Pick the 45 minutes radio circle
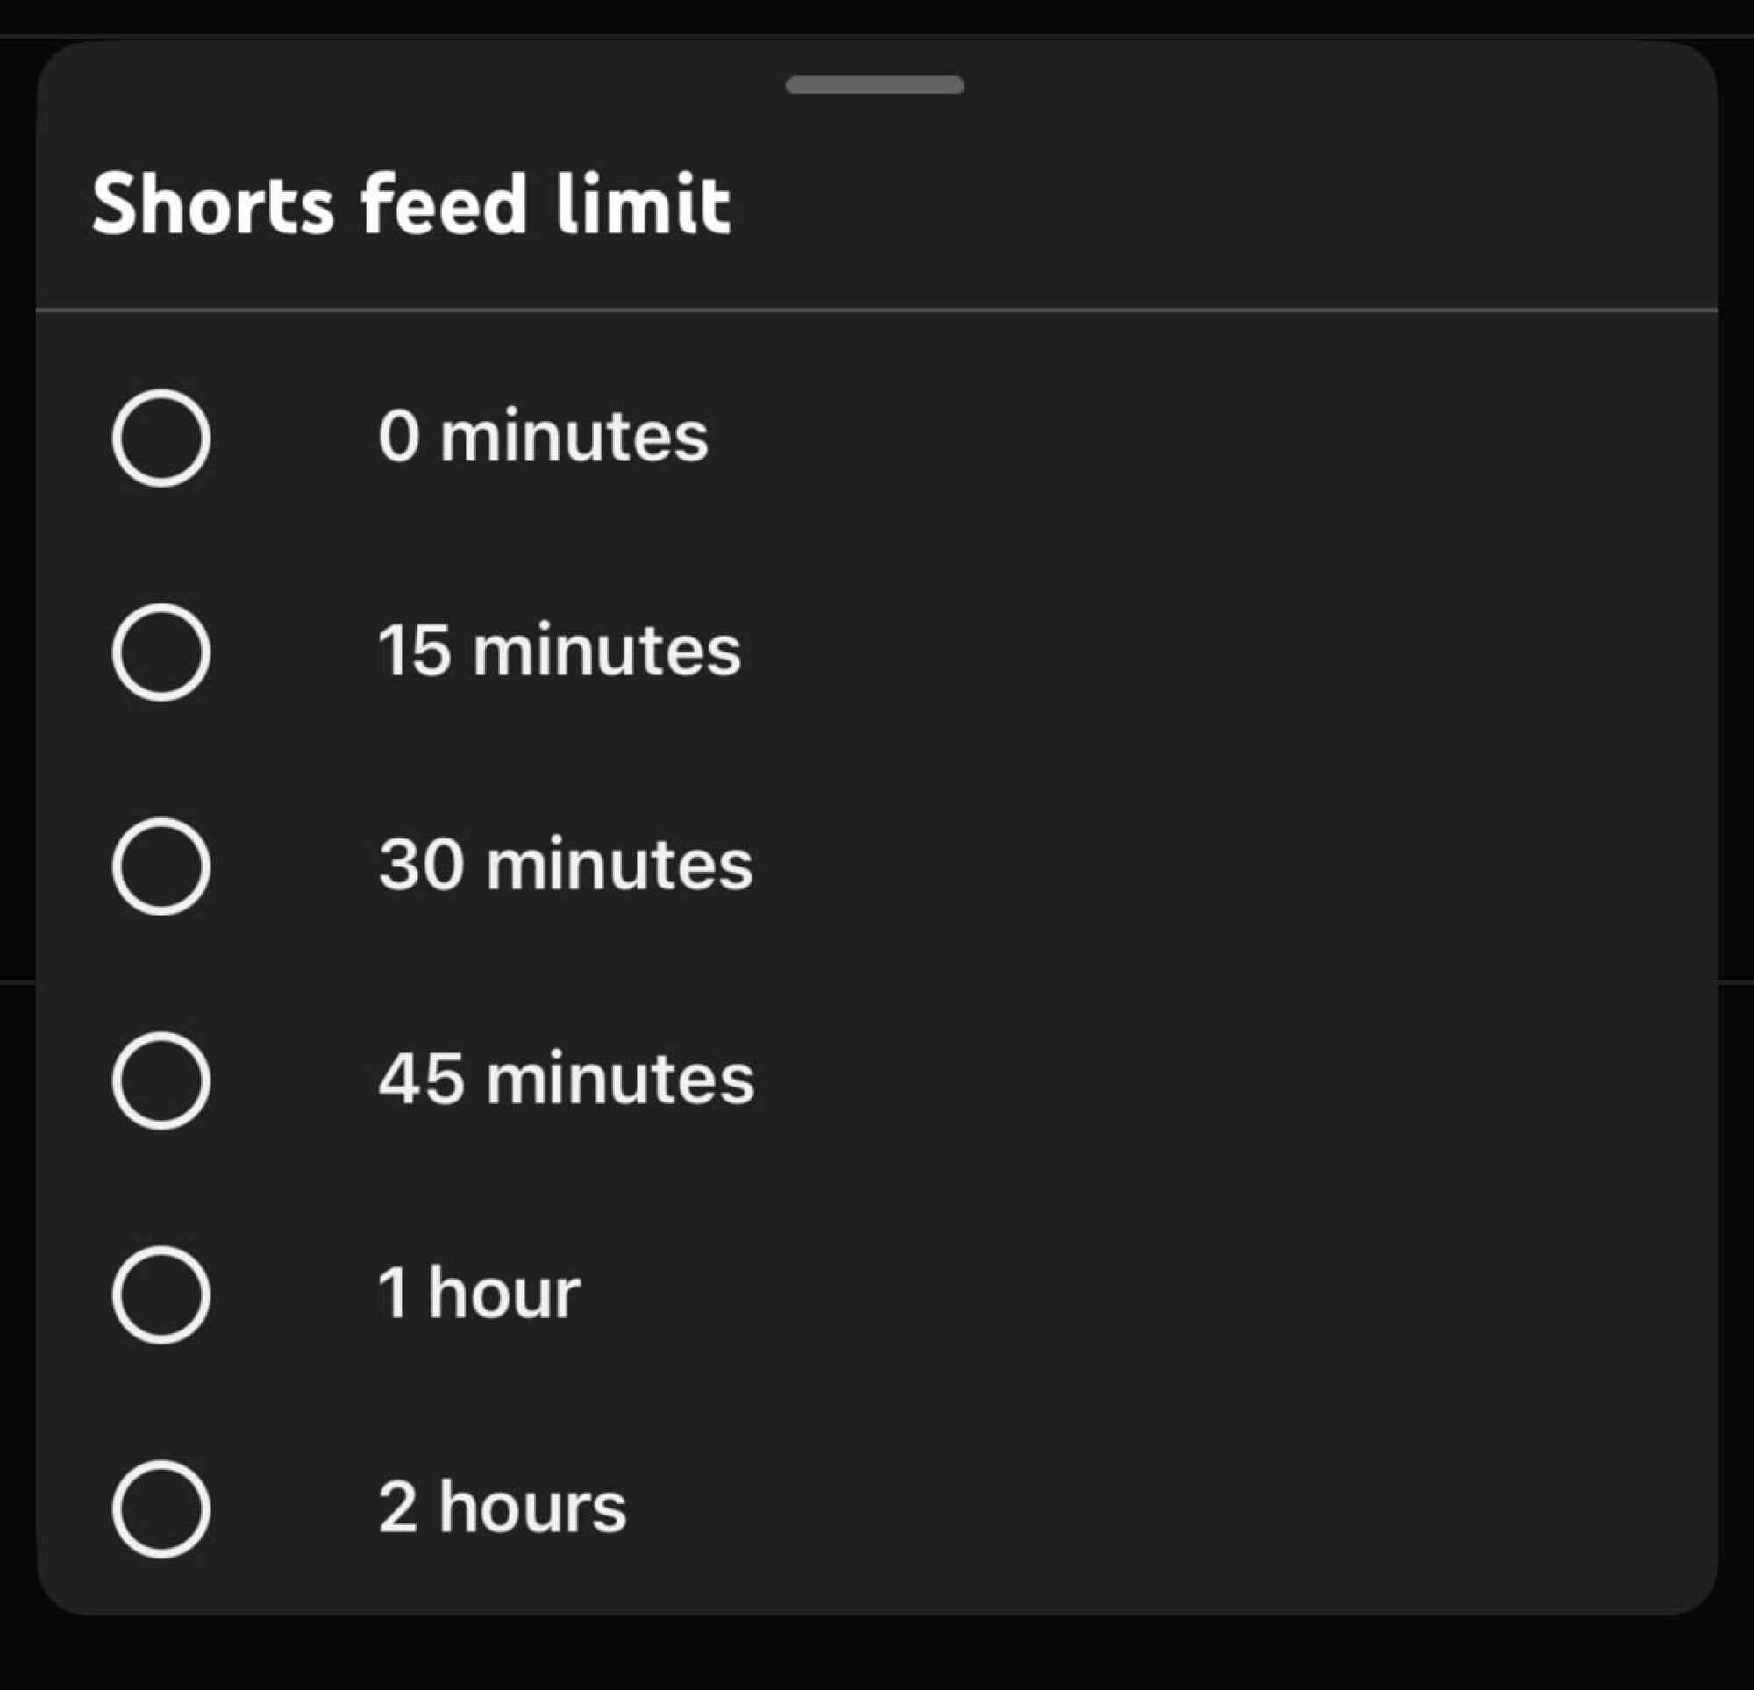 [161, 1080]
